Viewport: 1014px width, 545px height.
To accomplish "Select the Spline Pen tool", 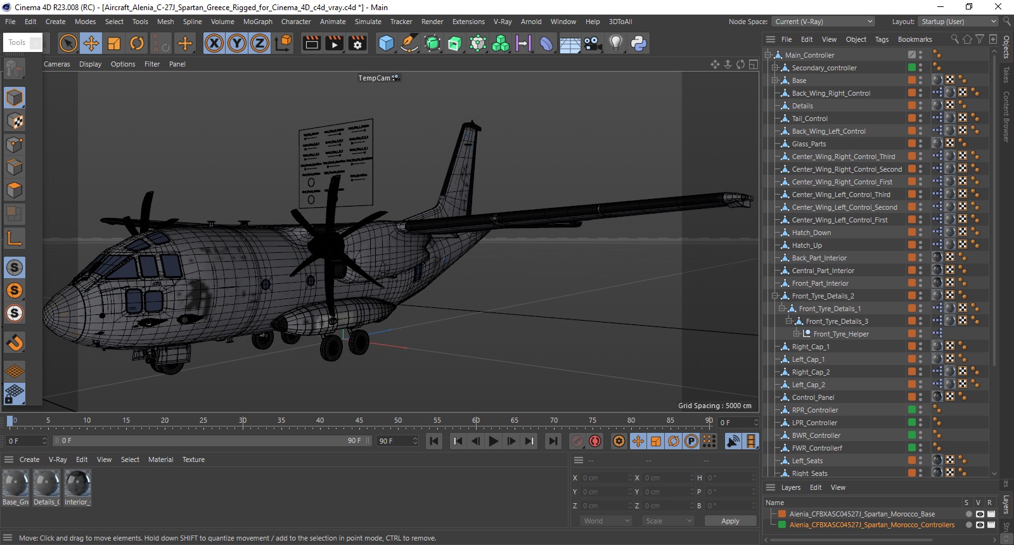I will 409,43.
